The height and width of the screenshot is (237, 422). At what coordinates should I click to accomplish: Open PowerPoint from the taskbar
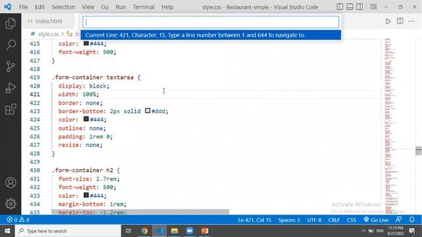(x=205, y=231)
